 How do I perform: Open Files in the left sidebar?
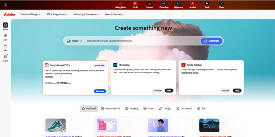tap(5, 47)
